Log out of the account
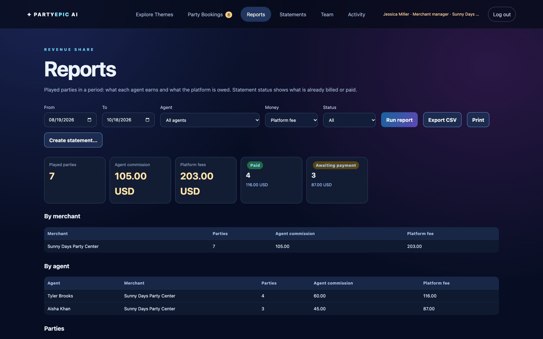This screenshot has height=339, width=543. coord(502,15)
